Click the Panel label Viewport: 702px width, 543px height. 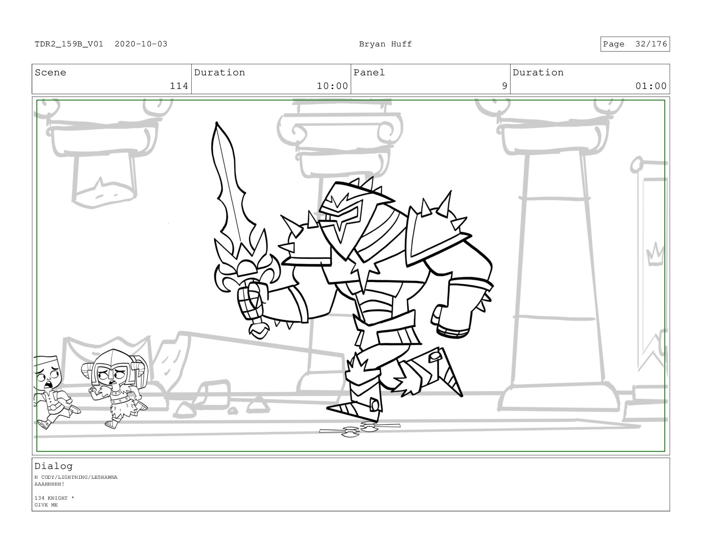369,72
